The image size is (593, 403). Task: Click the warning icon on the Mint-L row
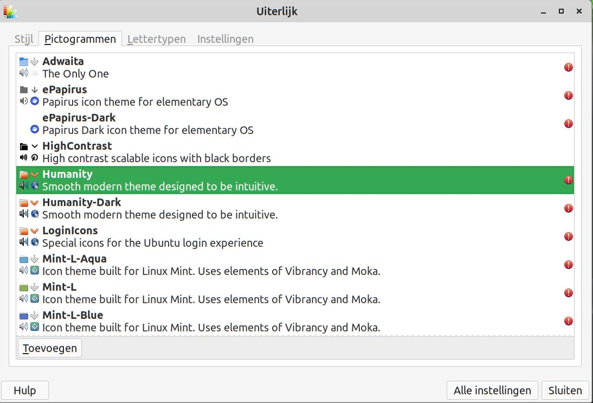pyautogui.click(x=569, y=293)
